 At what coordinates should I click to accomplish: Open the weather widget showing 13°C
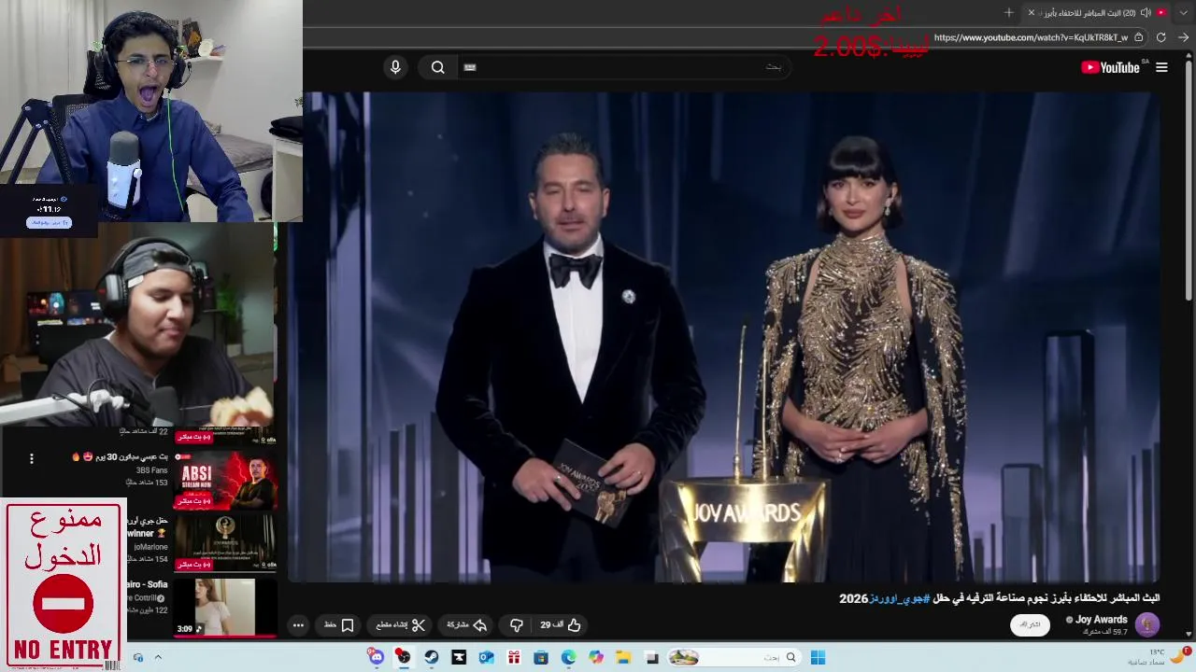coord(1158,657)
